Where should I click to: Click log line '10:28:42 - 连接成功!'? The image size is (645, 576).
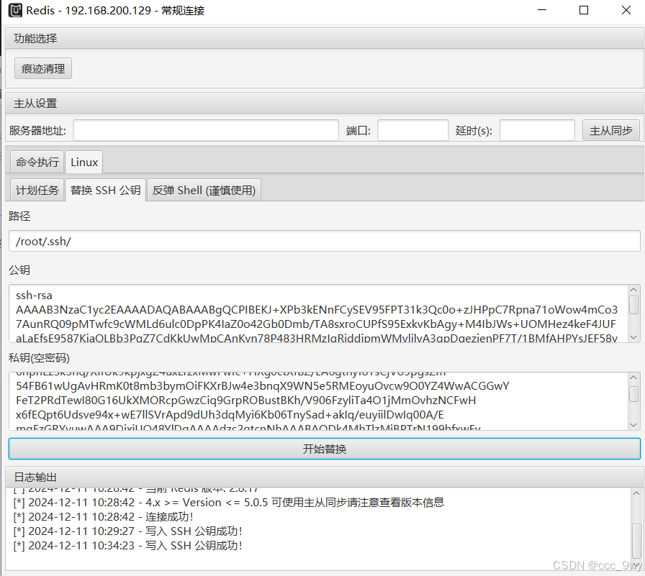coord(103,516)
